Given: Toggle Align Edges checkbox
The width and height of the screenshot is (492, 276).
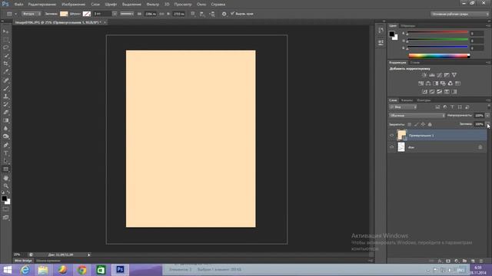Looking at the screenshot, I should [x=232, y=14].
